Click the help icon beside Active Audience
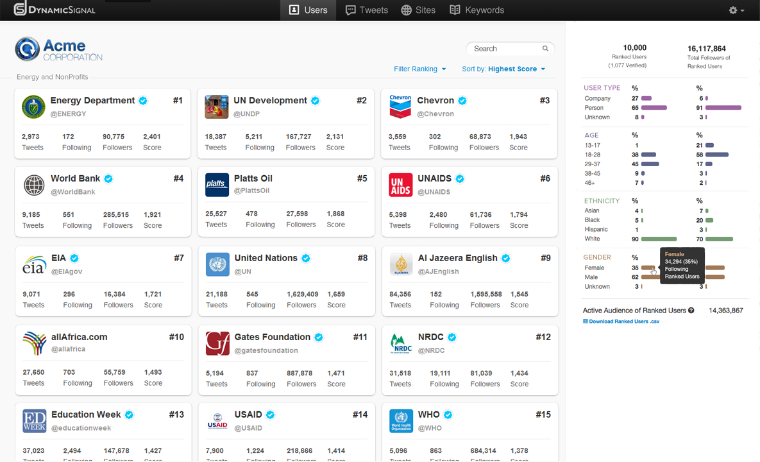 [691, 311]
